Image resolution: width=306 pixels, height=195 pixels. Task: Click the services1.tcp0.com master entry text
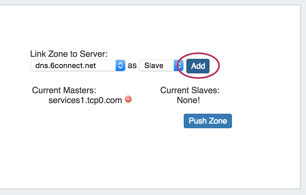(x=85, y=100)
